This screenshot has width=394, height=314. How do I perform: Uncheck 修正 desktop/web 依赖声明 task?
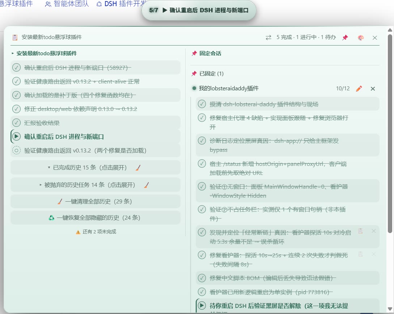[16, 109]
